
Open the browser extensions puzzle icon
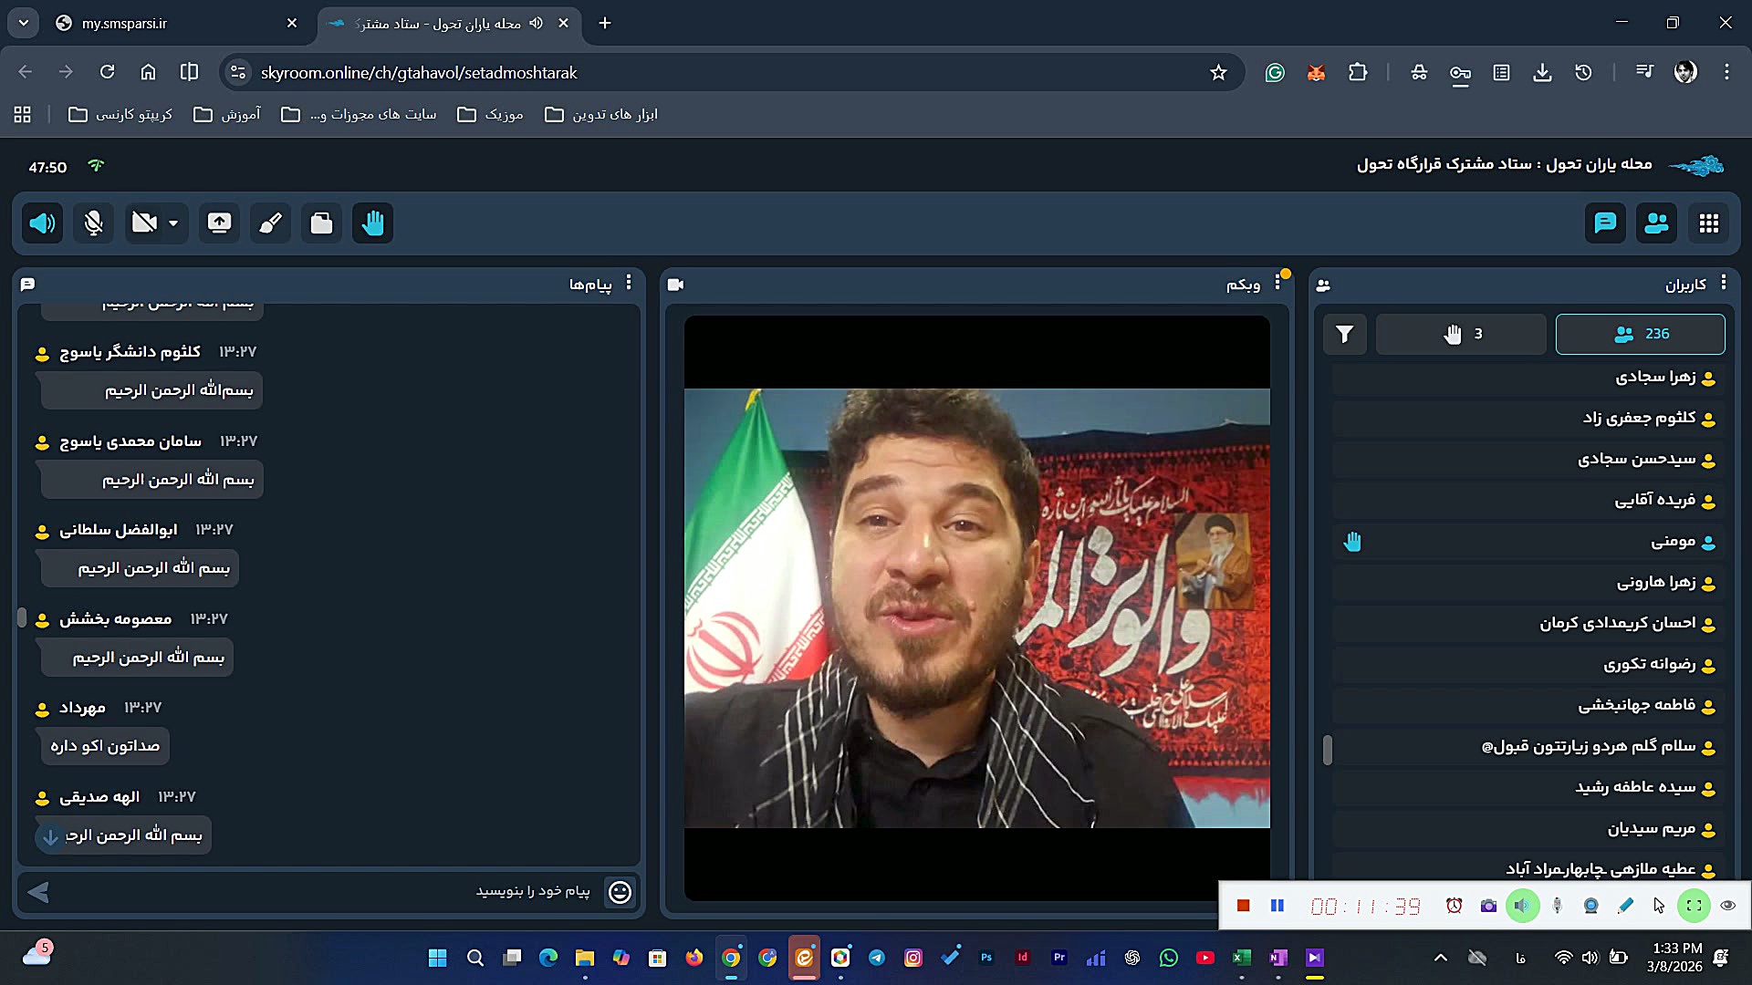[x=1358, y=73]
